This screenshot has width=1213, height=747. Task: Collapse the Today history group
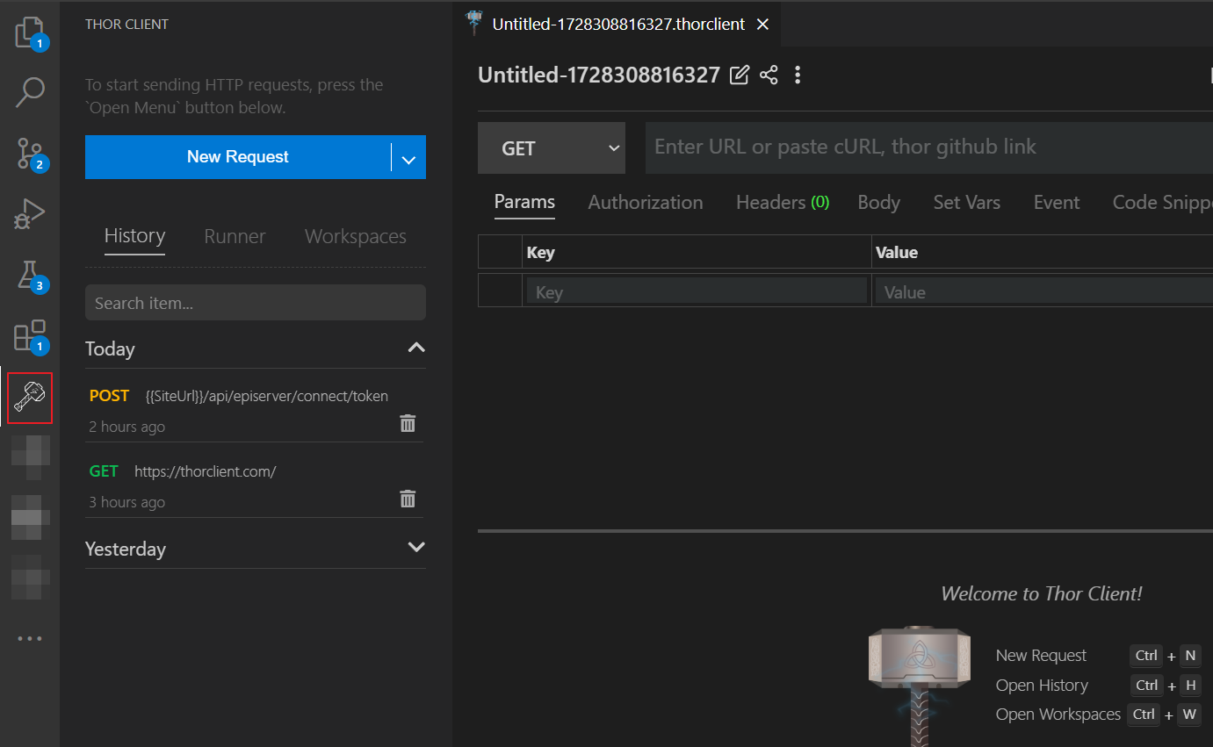(x=416, y=348)
